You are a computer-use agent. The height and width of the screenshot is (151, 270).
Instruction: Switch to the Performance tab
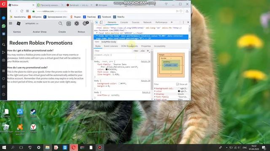[x=161, y=22]
